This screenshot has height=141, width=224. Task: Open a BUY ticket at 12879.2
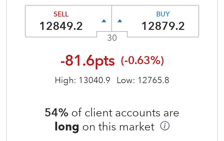point(155,21)
